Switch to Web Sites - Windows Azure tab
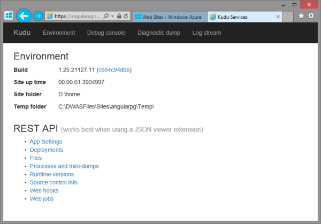321x224 pixels. pos(170,17)
